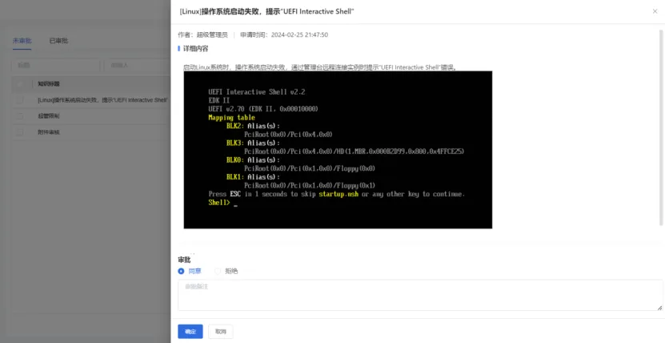The width and height of the screenshot is (665, 343).
Task: Grab the remarks box resize handle
Action: tap(659, 308)
